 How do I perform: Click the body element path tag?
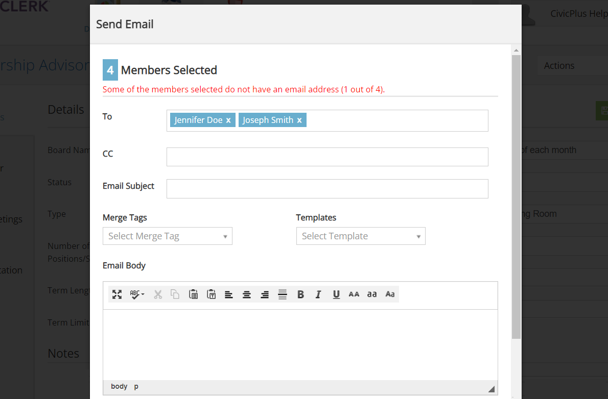click(119, 387)
